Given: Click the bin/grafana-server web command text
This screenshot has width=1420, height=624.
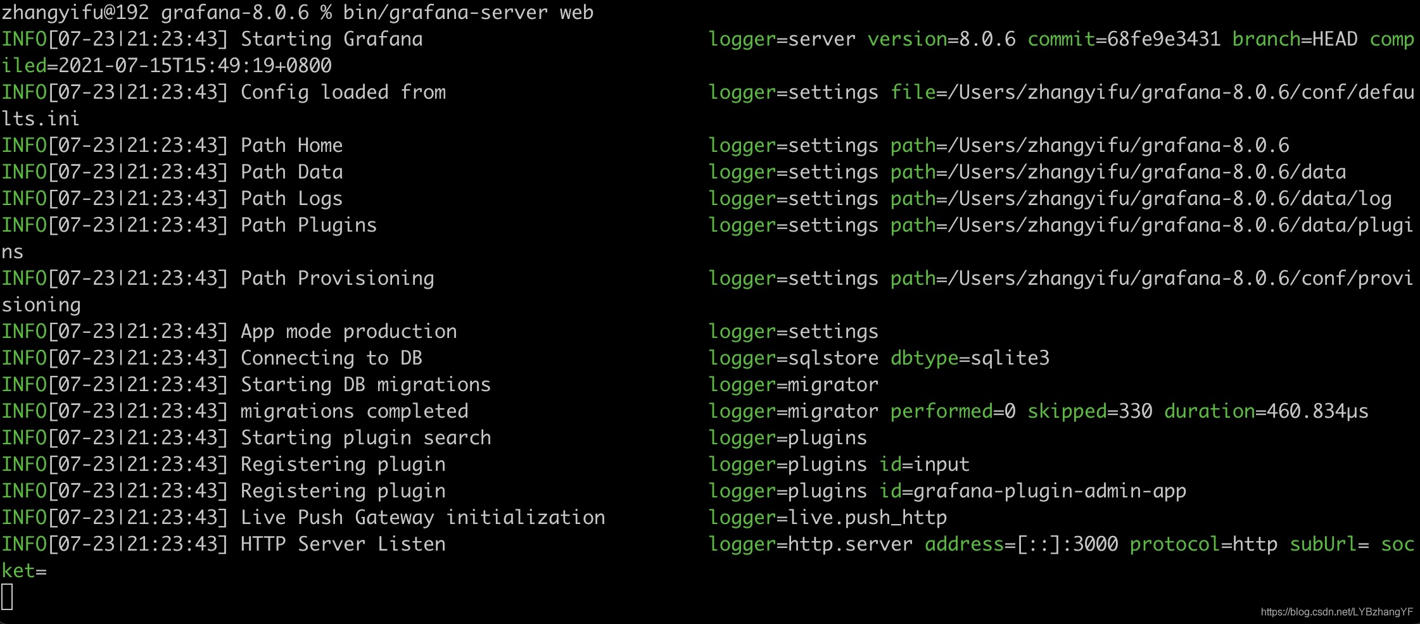Looking at the screenshot, I should pos(468,13).
